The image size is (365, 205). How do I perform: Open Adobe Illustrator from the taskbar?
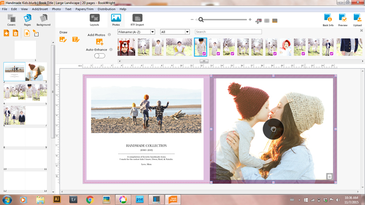tap(56, 200)
